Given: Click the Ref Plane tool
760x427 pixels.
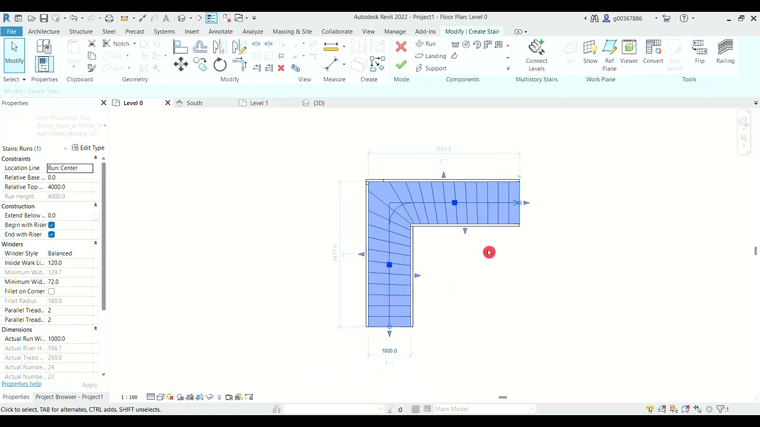Looking at the screenshot, I should pyautogui.click(x=610, y=56).
